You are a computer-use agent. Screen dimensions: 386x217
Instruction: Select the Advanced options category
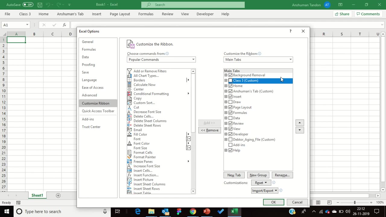pyautogui.click(x=98, y=95)
